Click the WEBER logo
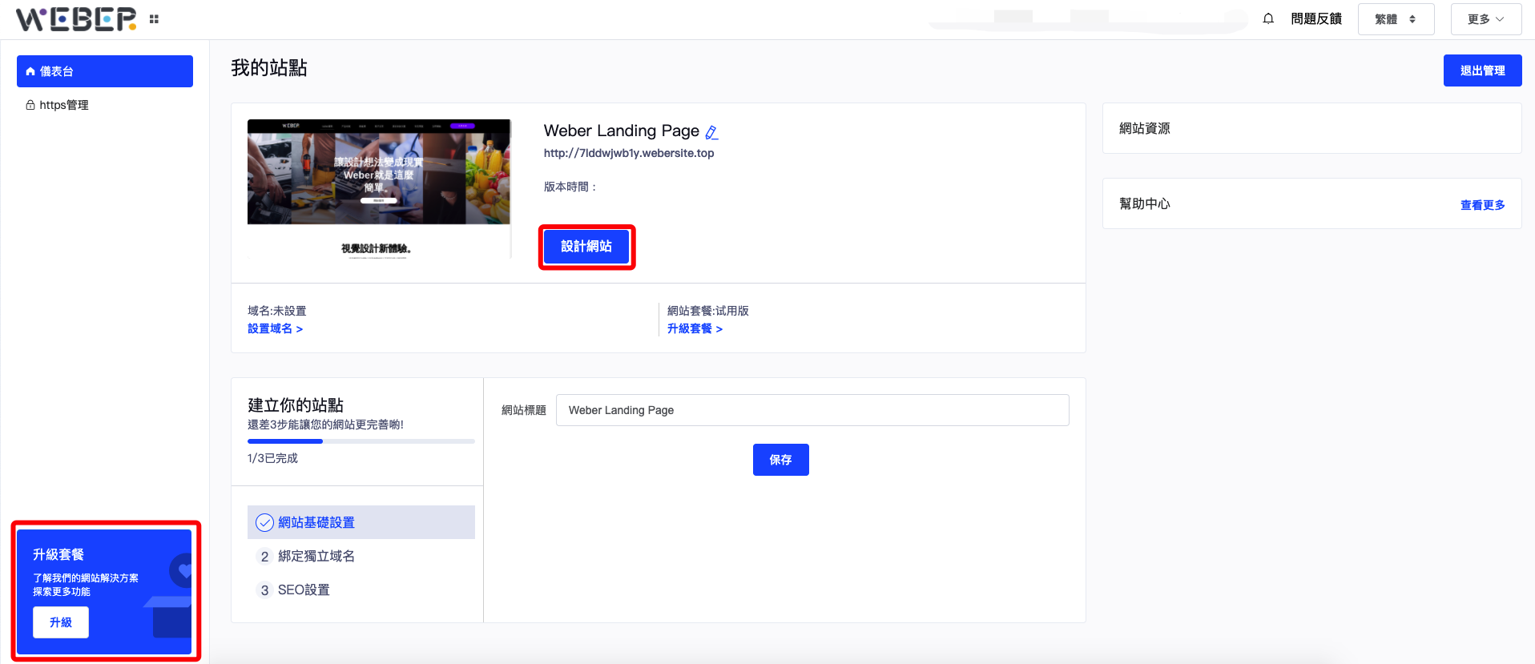Screen dimensions: 1535x664 [x=76, y=19]
